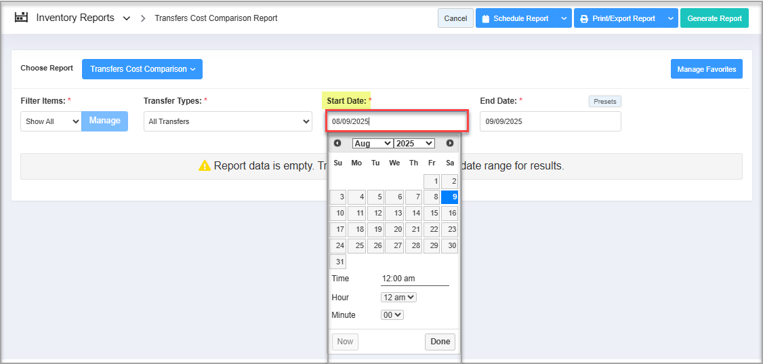
Task: Go to previous month in calendar
Action: pyautogui.click(x=337, y=143)
